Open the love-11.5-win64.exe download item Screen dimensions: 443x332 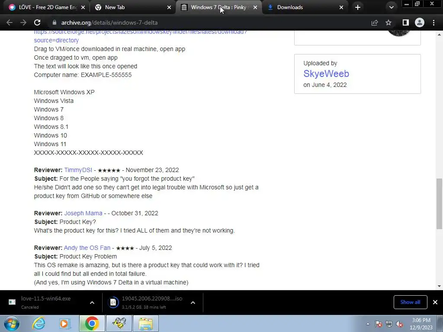point(45,302)
